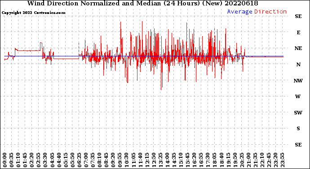Click the 17:30 time axis label

208,160
